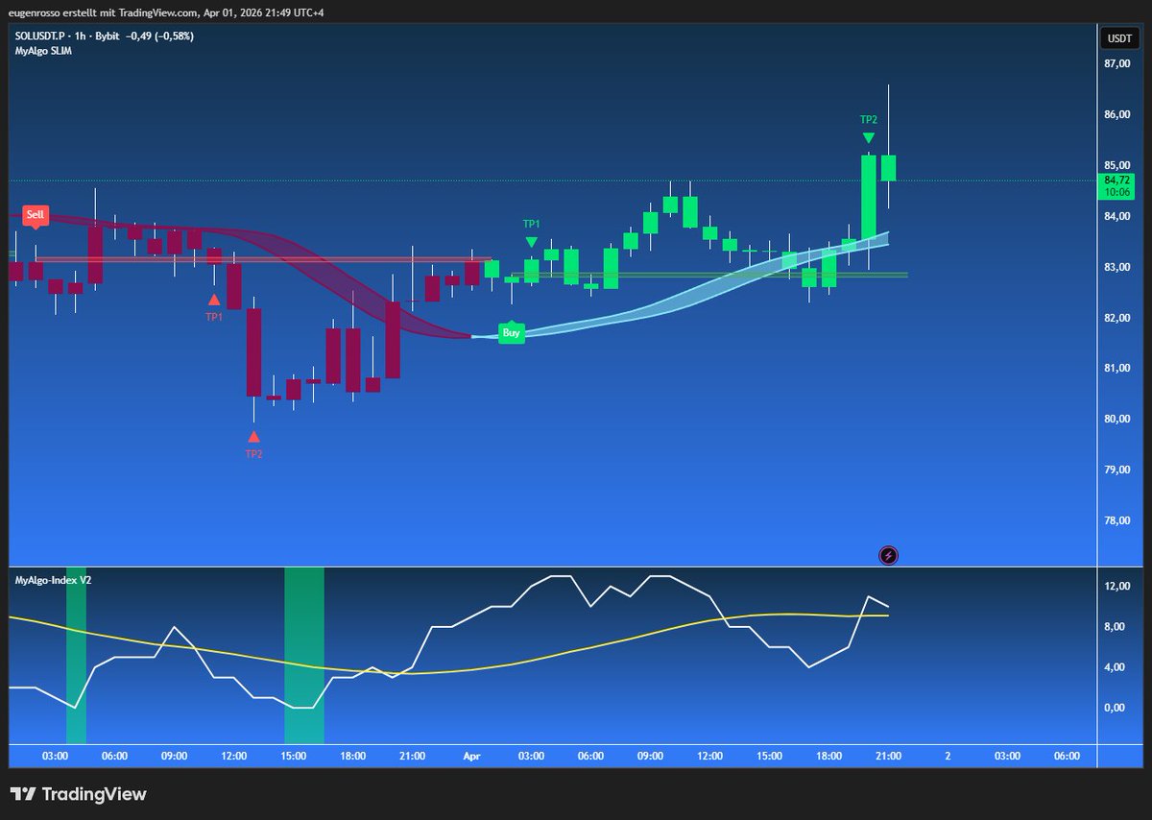
Task: Click the TradingView logo
Action: pos(79,794)
